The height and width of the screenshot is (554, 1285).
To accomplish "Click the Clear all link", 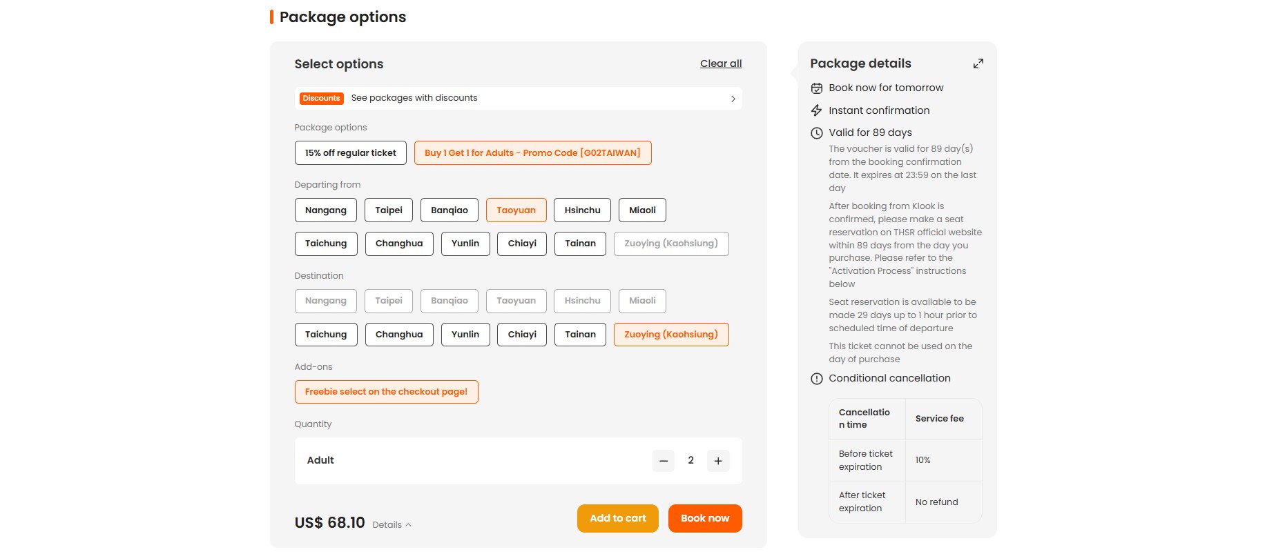I will pos(720,63).
